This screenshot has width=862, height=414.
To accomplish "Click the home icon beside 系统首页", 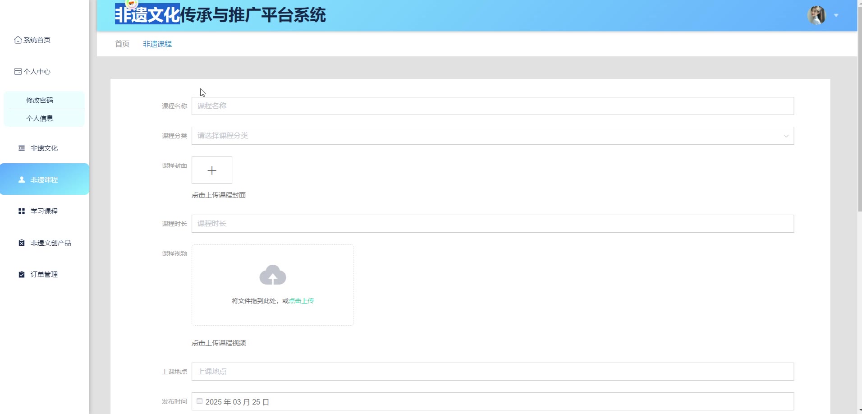I will point(18,40).
